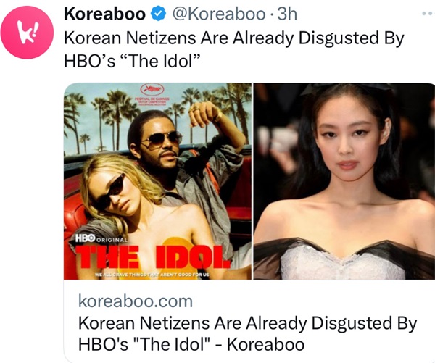Click the red THE IDOL title on poster
435x363 pixels.
tap(153, 256)
